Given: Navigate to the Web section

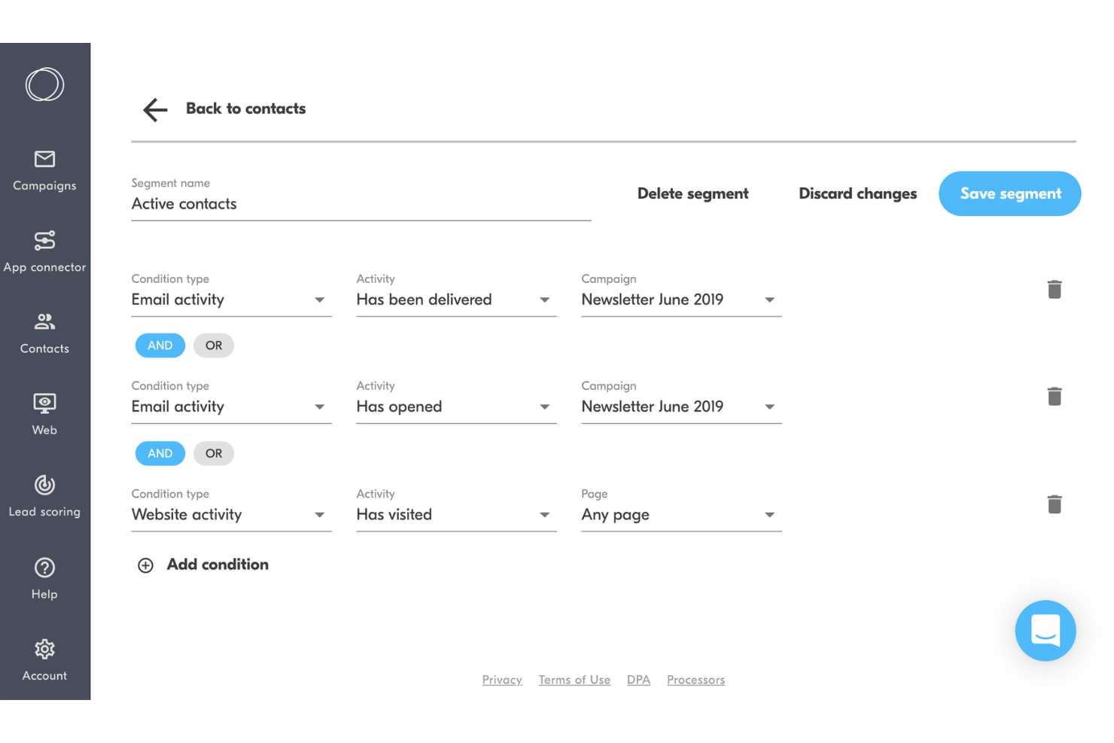Looking at the screenshot, I should click(x=44, y=415).
